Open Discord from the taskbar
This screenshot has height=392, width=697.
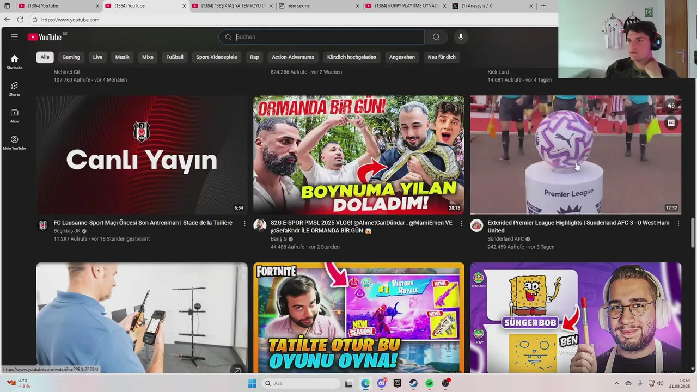click(x=382, y=383)
